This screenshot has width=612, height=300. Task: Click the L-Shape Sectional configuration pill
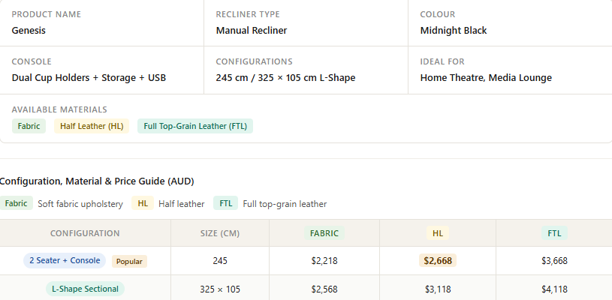click(x=85, y=289)
